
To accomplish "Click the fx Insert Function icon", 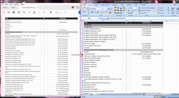I will [108, 18].
